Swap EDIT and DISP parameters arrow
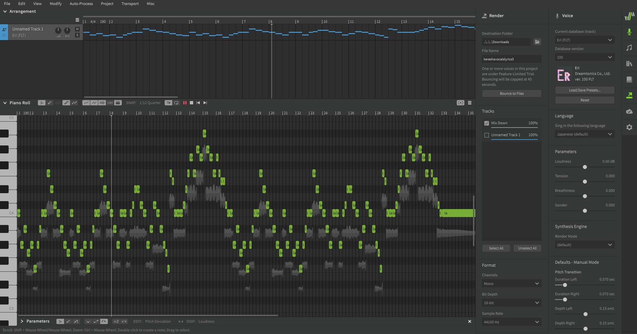Image resolution: width=637 pixels, height=334 pixels. click(181, 321)
